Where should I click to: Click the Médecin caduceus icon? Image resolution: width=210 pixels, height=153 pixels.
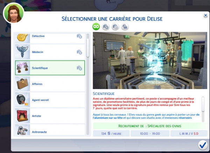(22, 52)
